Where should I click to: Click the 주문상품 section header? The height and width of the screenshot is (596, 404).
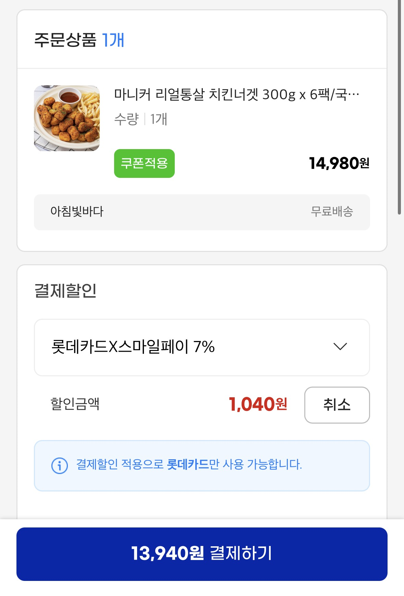[x=65, y=40]
